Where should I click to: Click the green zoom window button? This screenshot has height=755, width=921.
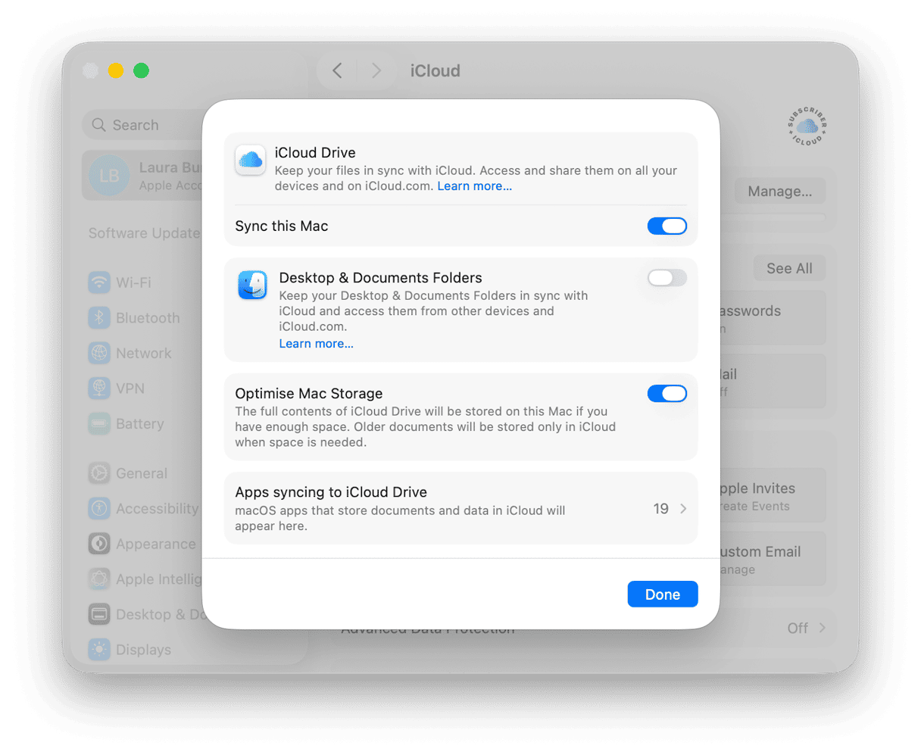(x=141, y=70)
